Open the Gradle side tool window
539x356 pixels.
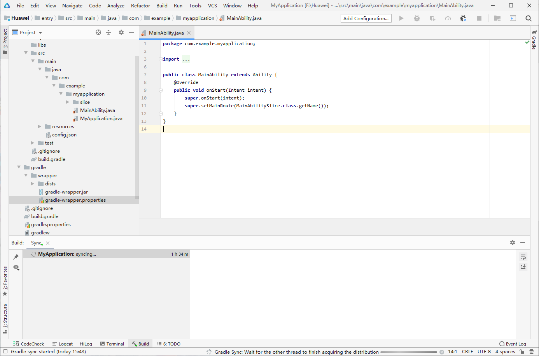[x=534, y=40]
